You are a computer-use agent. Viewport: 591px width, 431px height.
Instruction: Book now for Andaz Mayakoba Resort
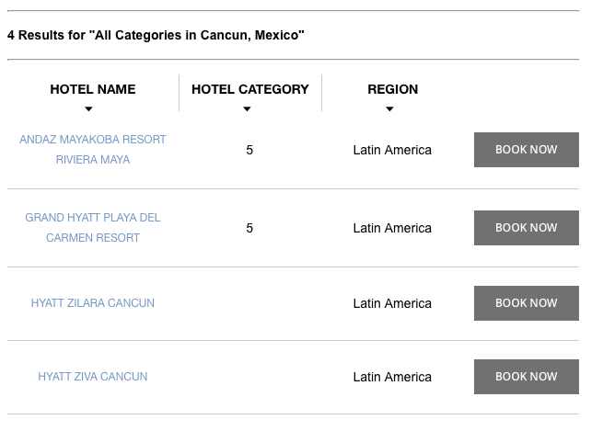[x=527, y=150]
